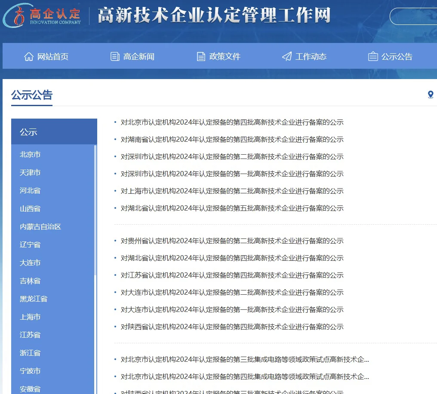The image size is (437, 394).
Task: Select the 公示 category in the sidebar
Action: coord(28,132)
